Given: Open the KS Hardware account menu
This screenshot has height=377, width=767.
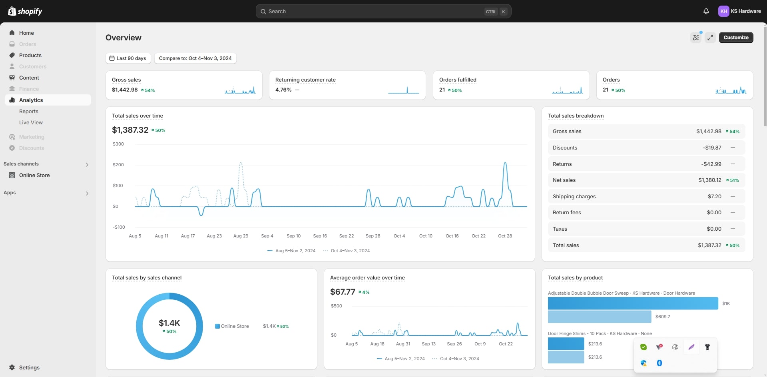Looking at the screenshot, I should point(739,11).
